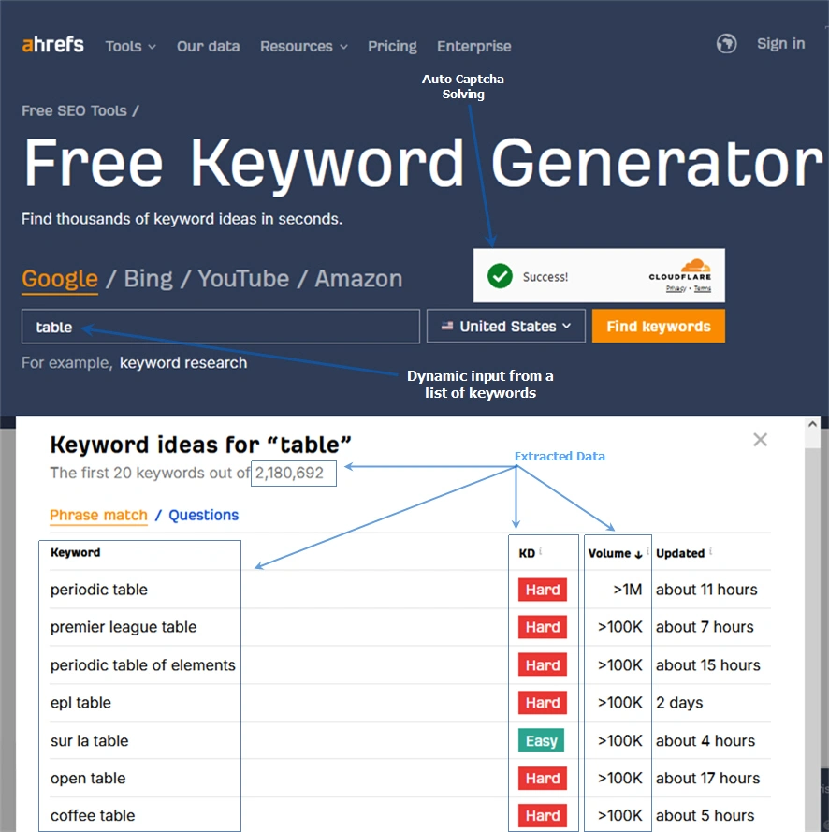Click the sort arrow on the Volume column
Viewport: 829px width, 832px height.
coord(638,553)
